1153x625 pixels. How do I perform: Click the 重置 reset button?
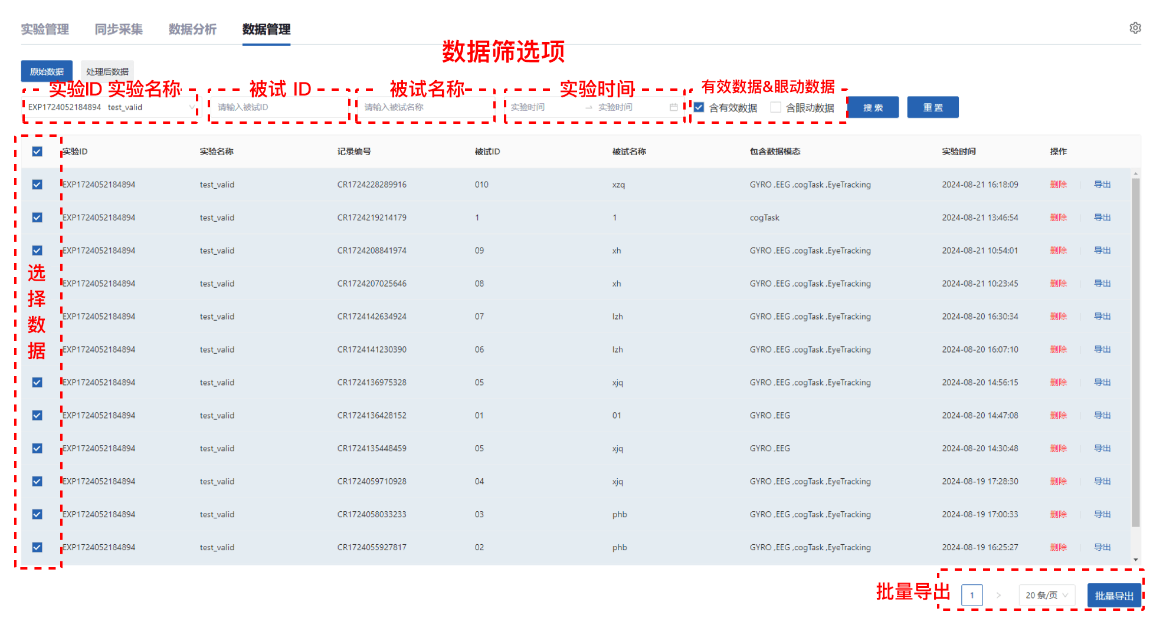click(932, 107)
